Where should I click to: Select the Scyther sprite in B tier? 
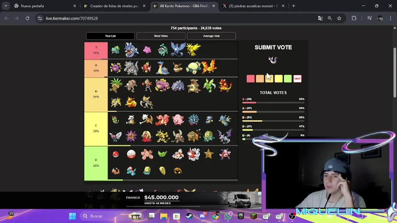point(209,85)
